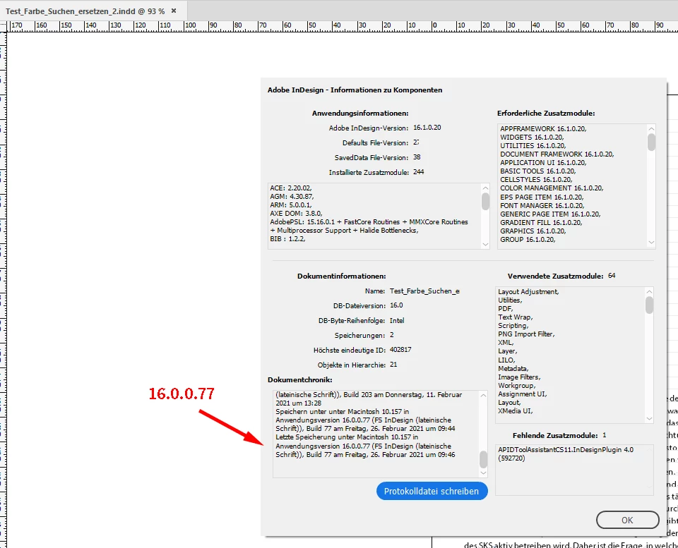Click APPFRAMEWORK 16.1.0.20 entry
This screenshot has width=678, height=548.
(543, 128)
